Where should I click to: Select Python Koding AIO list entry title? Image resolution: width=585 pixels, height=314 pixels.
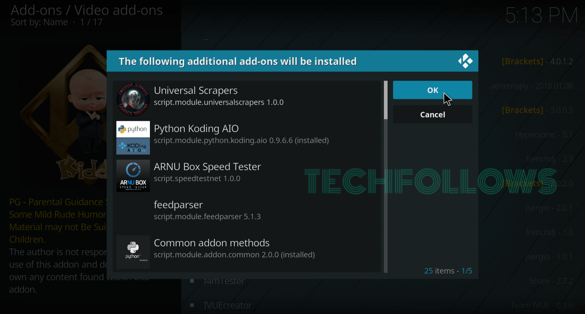pyautogui.click(x=196, y=128)
